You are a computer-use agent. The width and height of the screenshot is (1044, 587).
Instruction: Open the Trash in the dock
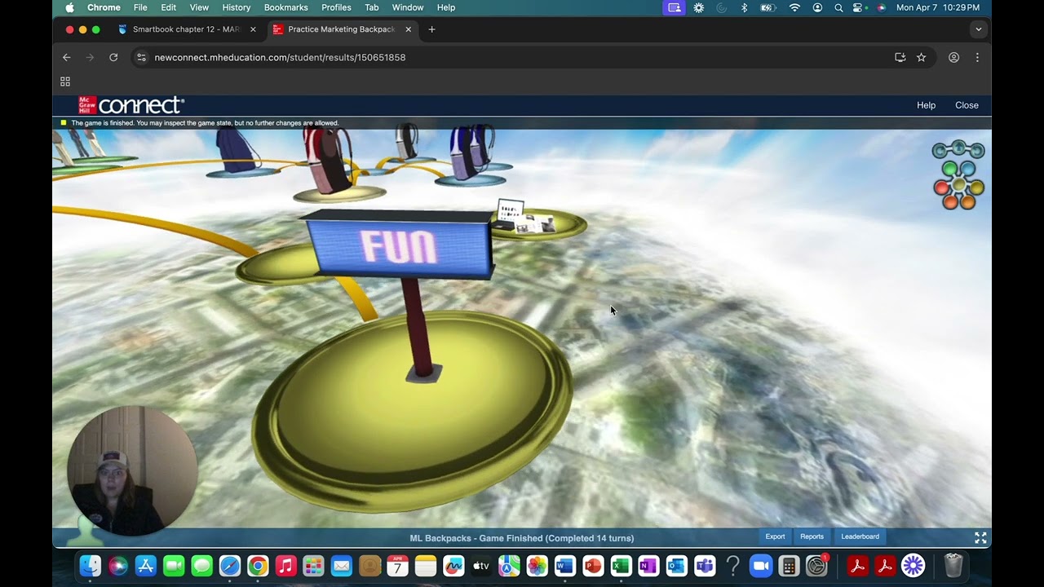[x=953, y=565]
